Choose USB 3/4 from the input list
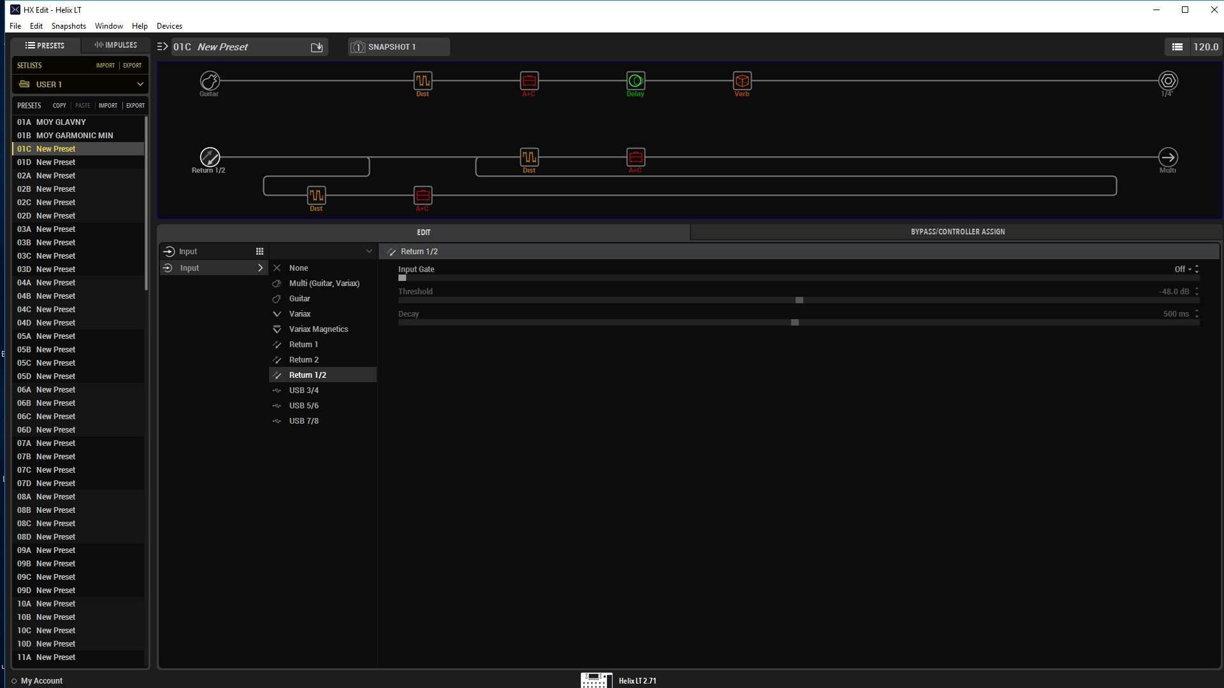1224x688 pixels. coord(303,391)
